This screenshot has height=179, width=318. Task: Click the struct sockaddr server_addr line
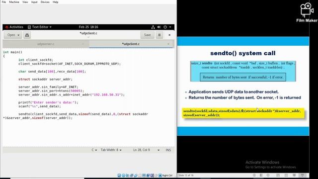[45, 80]
